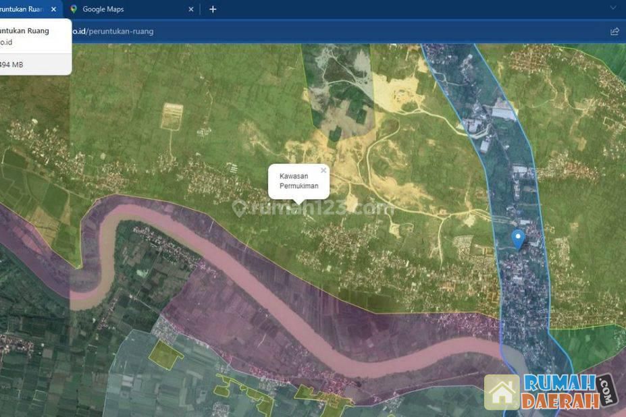Click the blue location pin on map

coord(518,239)
